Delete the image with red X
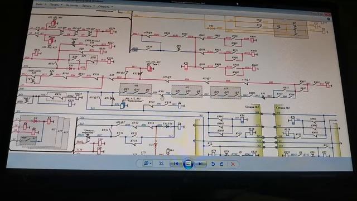 [233, 164]
